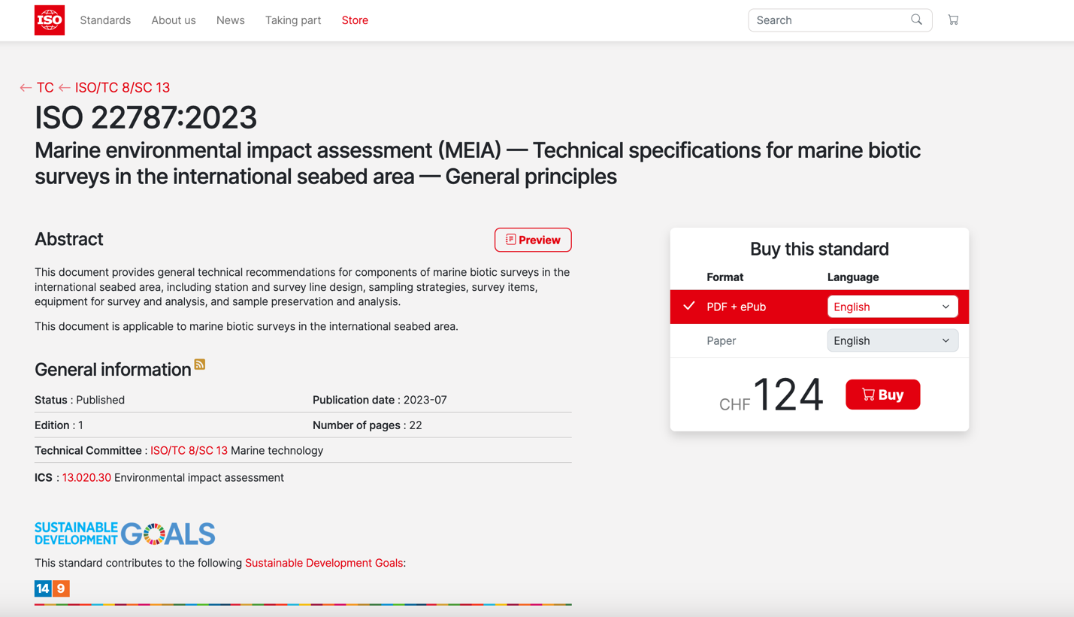Click the Sustainable Development Goals logo

pyautogui.click(x=125, y=534)
